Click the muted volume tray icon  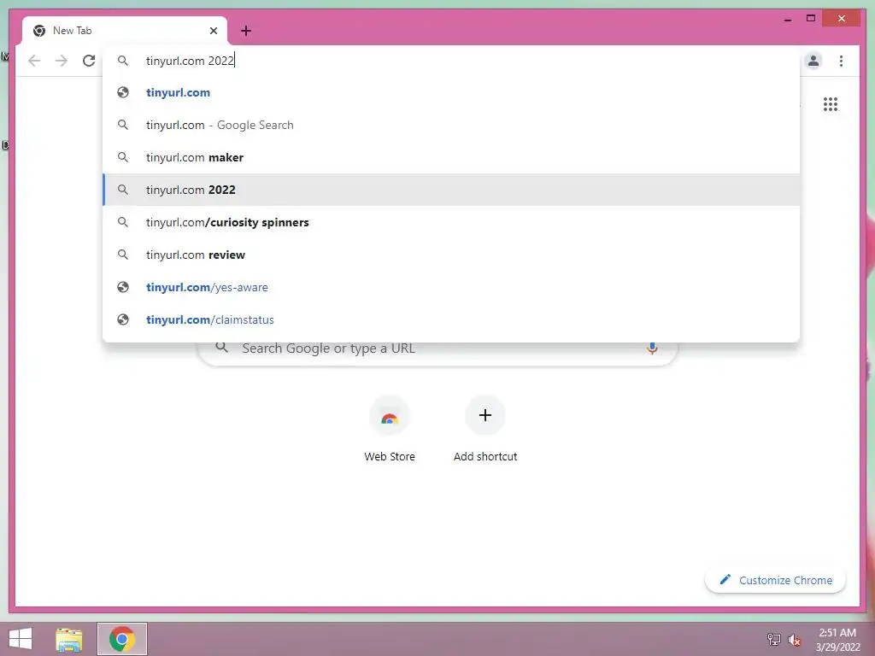794,640
